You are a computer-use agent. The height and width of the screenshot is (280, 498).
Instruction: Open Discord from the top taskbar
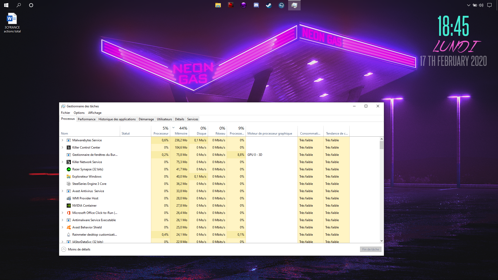point(256,5)
